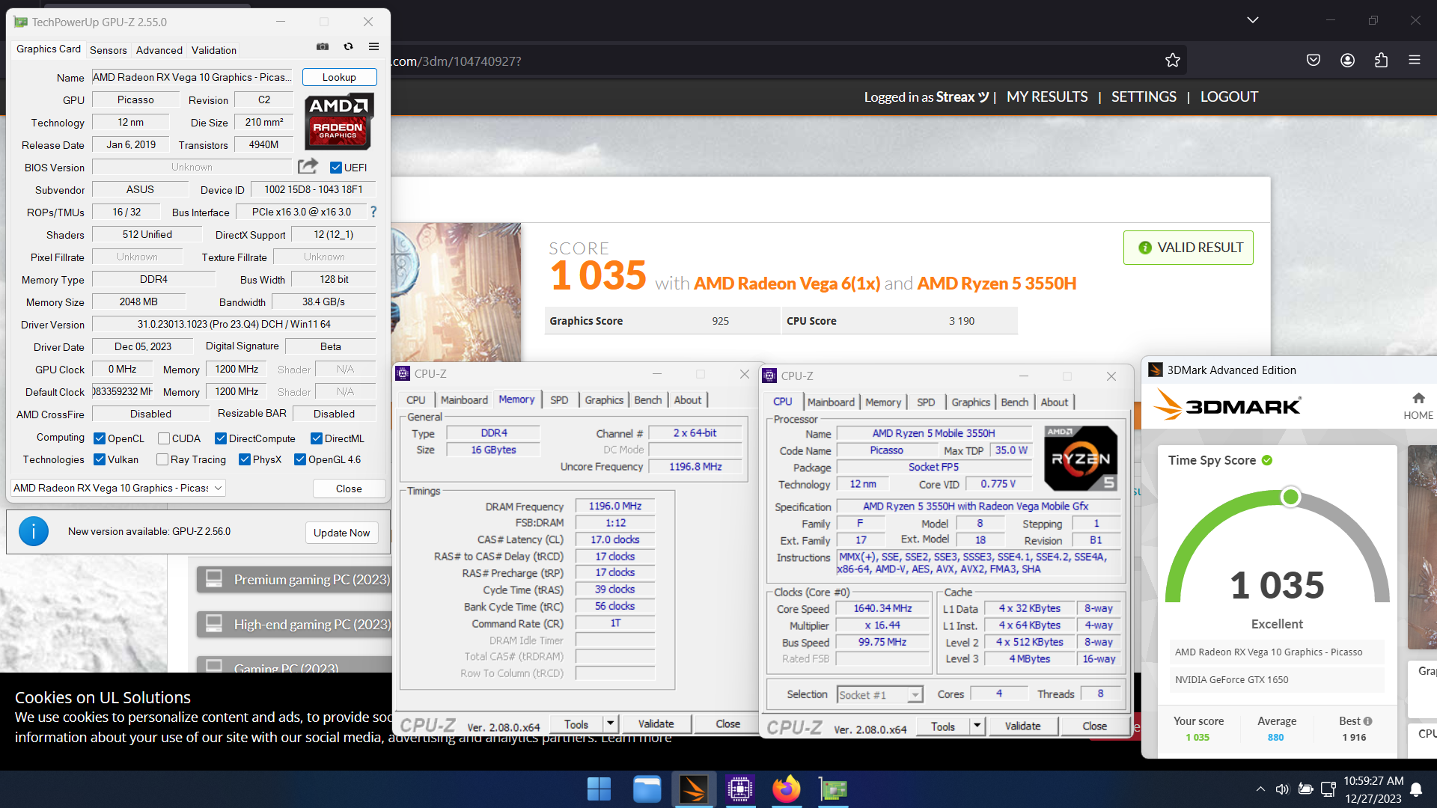Image resolution: width=1437 pixels, height=808 pixels.
Task: Open Graphics tab in CPU-Z CPU window
Action: click(971, 403)
